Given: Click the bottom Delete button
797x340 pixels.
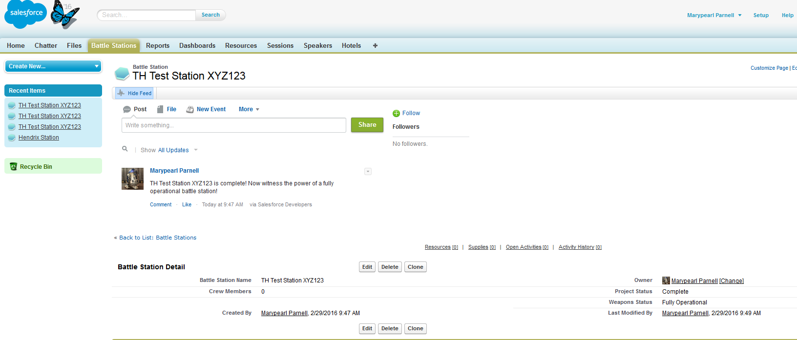Looking at the screenshot, I should click(x=390, y=328).
